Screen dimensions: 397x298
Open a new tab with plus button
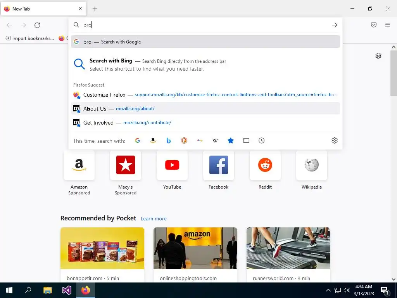pos(95,9)
